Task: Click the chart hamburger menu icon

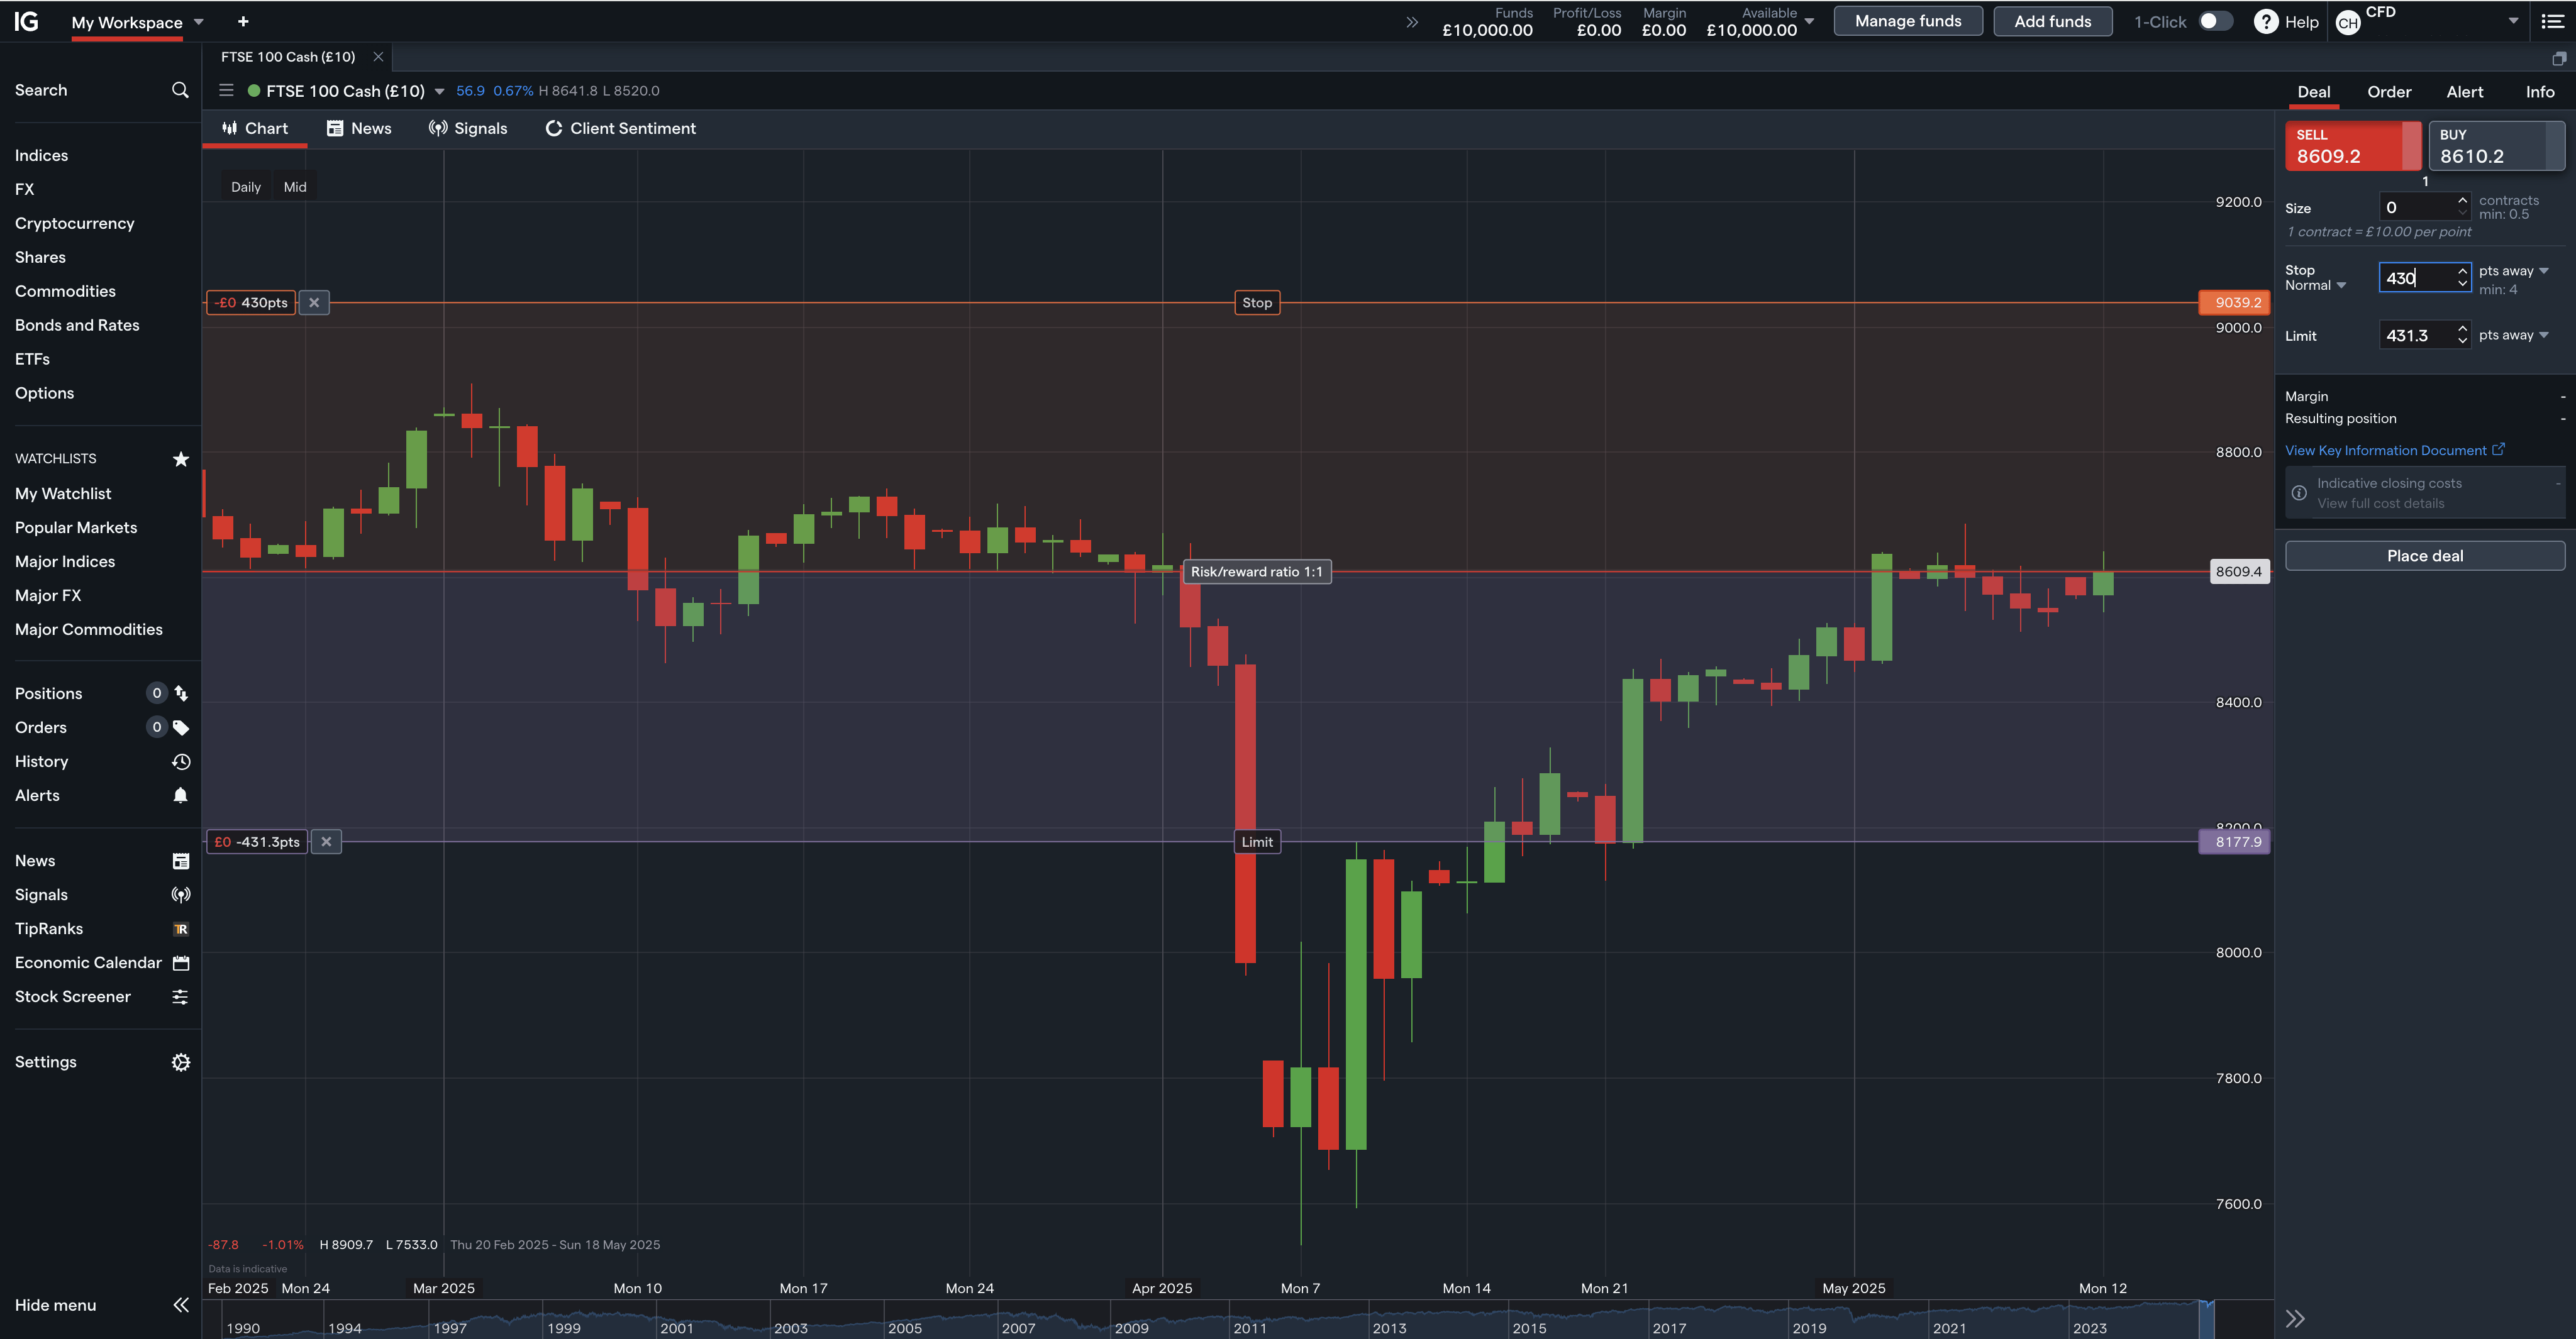Action: [x=226, y=91]
